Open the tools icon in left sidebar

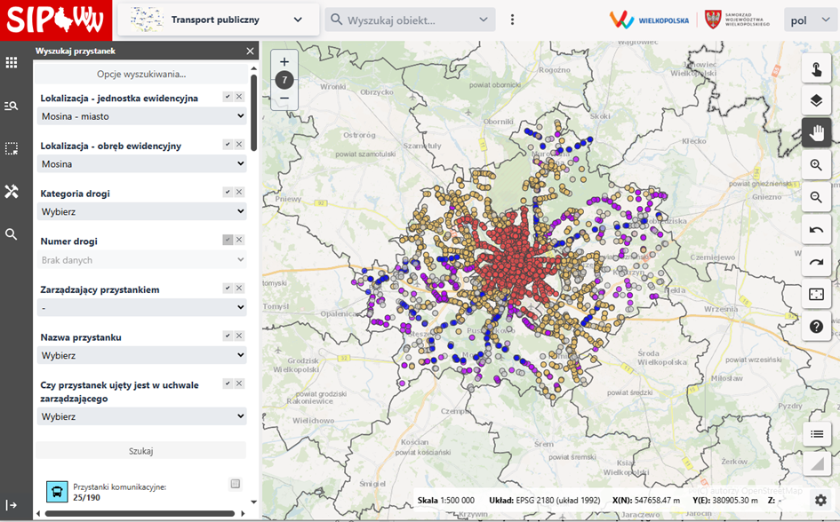point(12,192)
